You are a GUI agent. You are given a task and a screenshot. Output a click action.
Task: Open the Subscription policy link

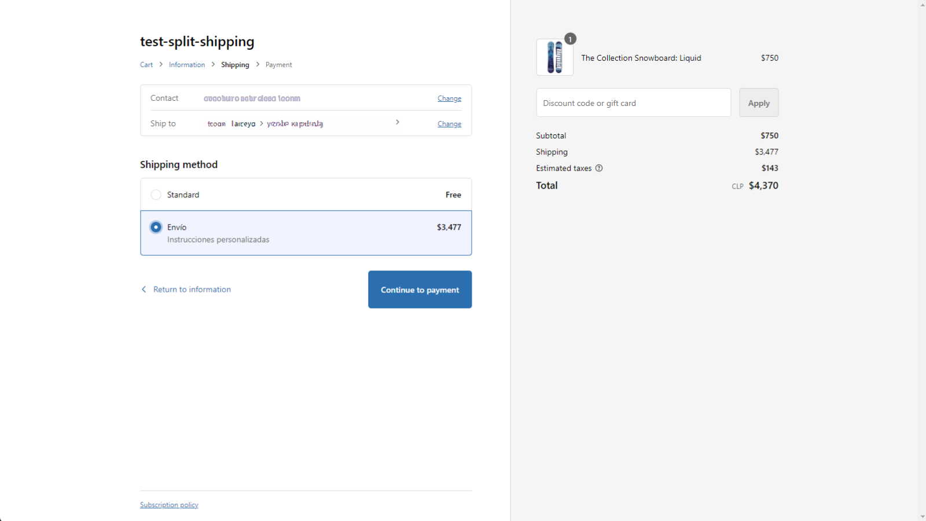pyautogui.click(x=169, y=505)
